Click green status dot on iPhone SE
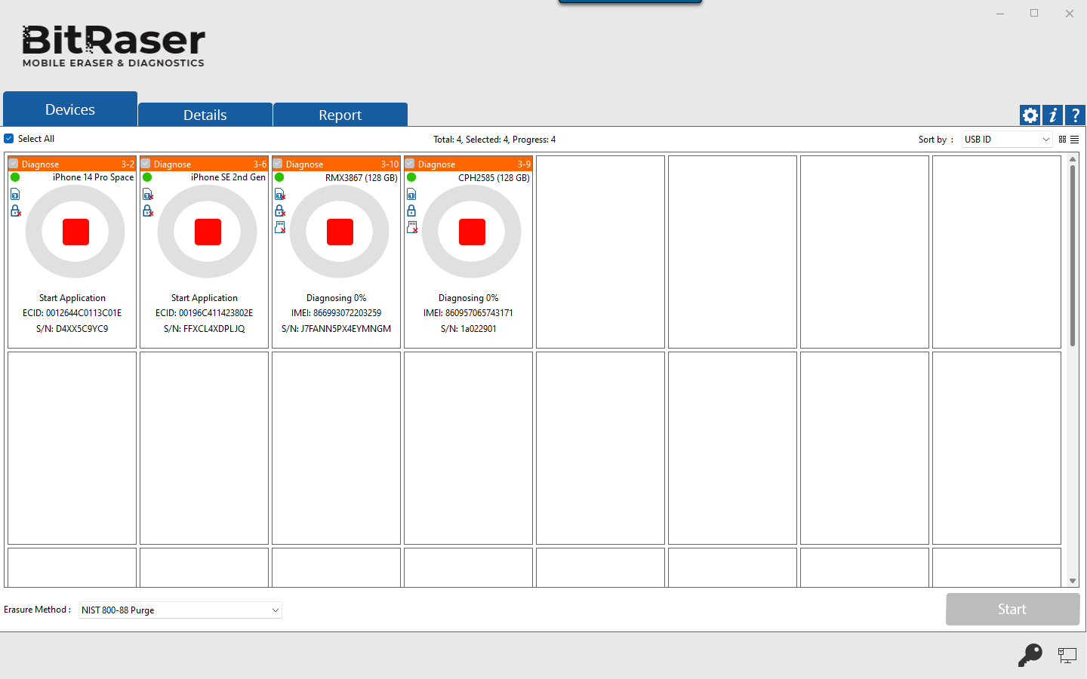 [x=147, y=177]
